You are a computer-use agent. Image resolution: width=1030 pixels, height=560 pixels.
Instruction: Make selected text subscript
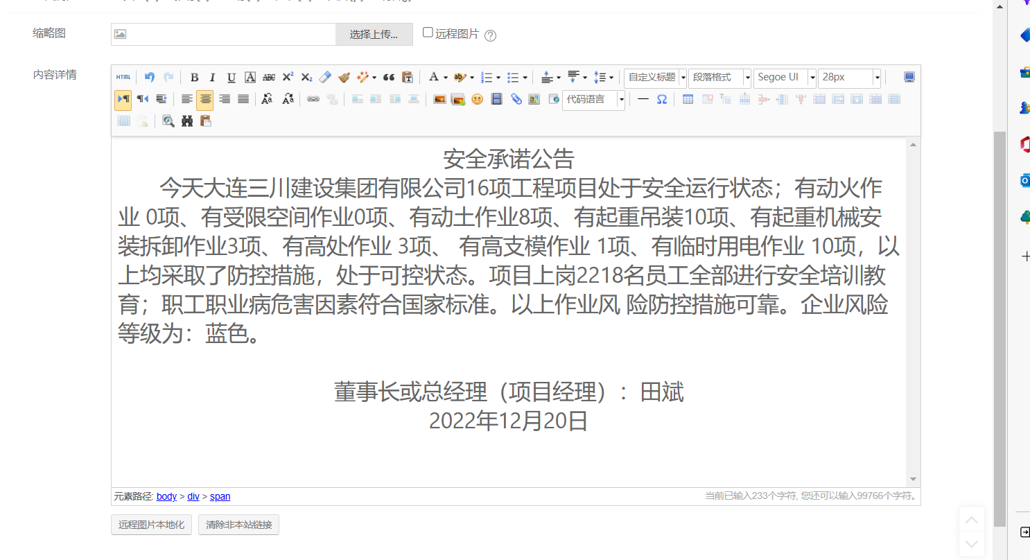pos(306,78)
